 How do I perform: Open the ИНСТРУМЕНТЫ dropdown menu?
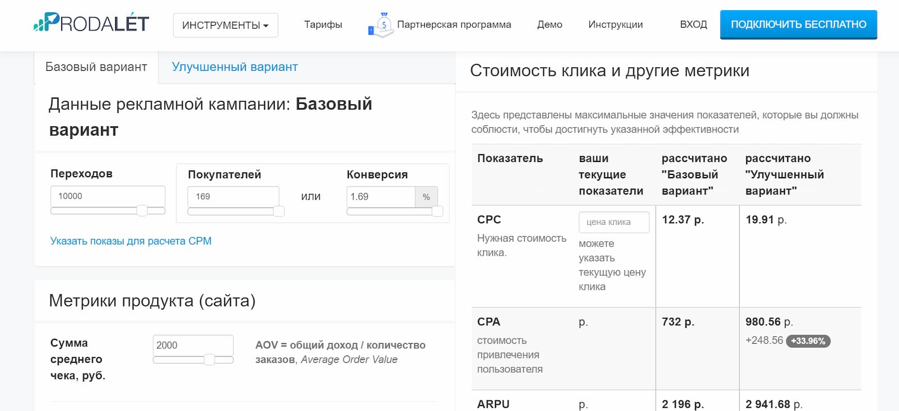click(225, 25)
